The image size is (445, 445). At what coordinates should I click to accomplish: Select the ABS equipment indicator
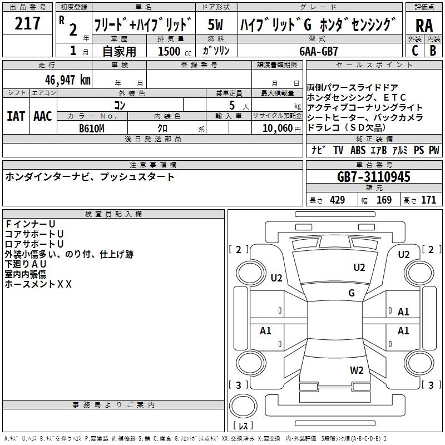[x=358, y=150]
